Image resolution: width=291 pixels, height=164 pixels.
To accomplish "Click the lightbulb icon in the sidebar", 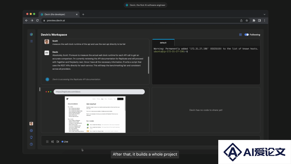I will 31,137.
